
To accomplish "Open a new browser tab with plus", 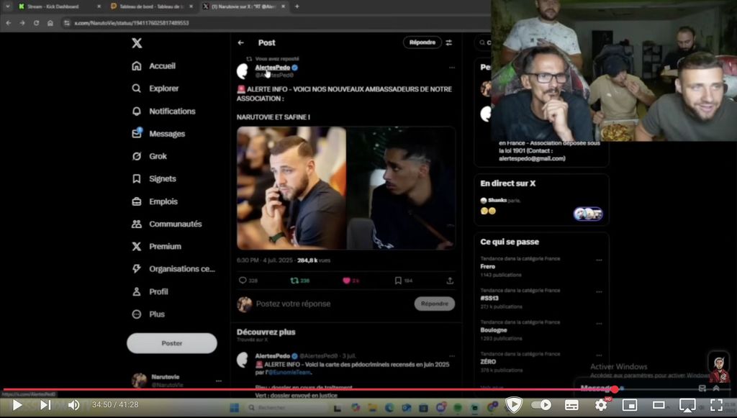I will point(297,6).
